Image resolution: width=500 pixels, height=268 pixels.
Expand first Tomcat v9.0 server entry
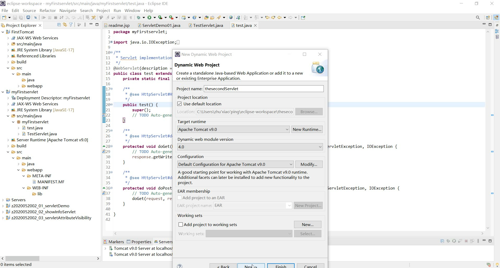click(105, 248)
